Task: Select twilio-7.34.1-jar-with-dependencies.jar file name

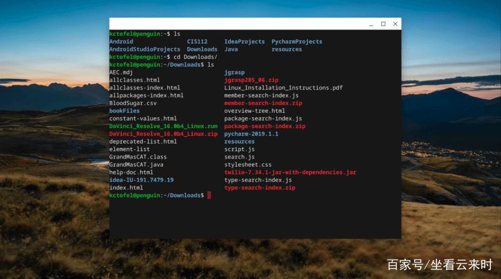Action: click(x=290, y=172)
